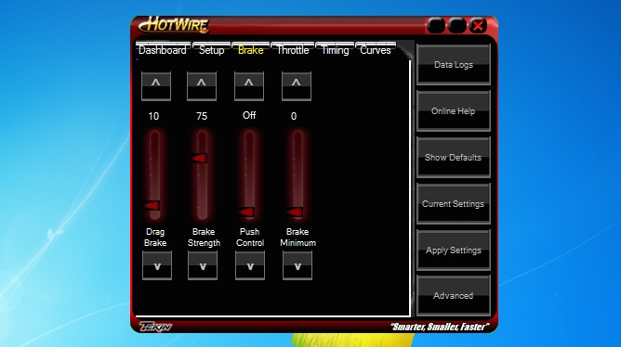Click Push Control up arrow

tap(249, 86)
